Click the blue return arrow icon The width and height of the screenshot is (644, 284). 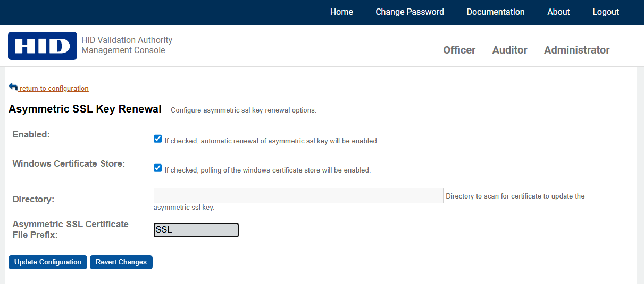click(13, 87)
